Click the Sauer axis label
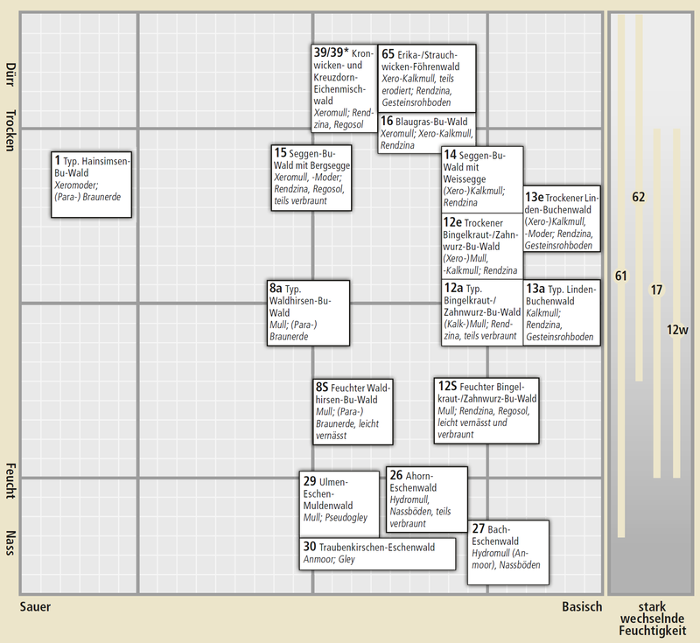 [x=35, y=607]
